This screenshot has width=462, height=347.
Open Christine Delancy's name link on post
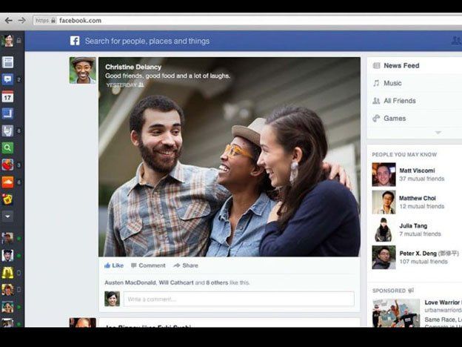tap(133, 67)
